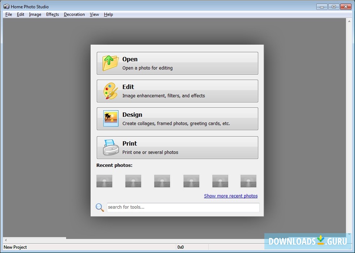The height and width of the screenshot is (253, 355).
Task: Select the second recent photo thumbnail
Action: point(133,181)
